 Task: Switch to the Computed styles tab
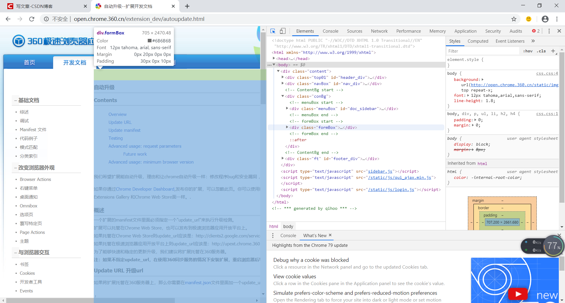(x=478, y=41)
